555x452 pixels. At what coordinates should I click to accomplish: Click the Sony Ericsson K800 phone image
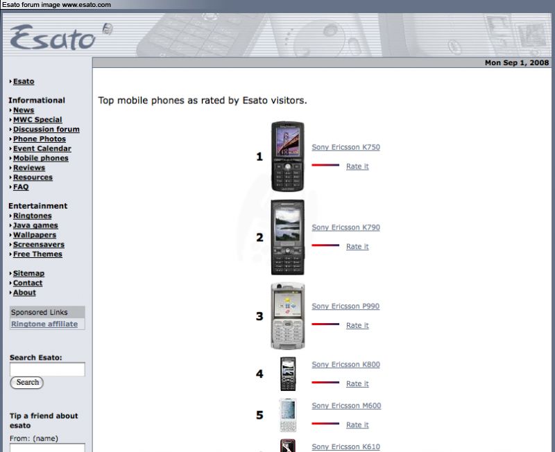pyautogui.click(x=288, y=374)
